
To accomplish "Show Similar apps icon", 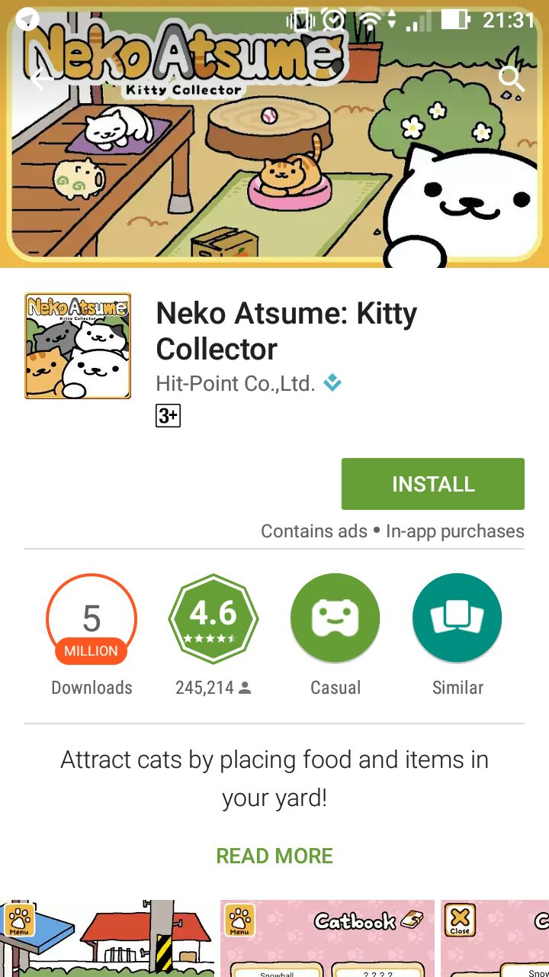I will 457,617.
